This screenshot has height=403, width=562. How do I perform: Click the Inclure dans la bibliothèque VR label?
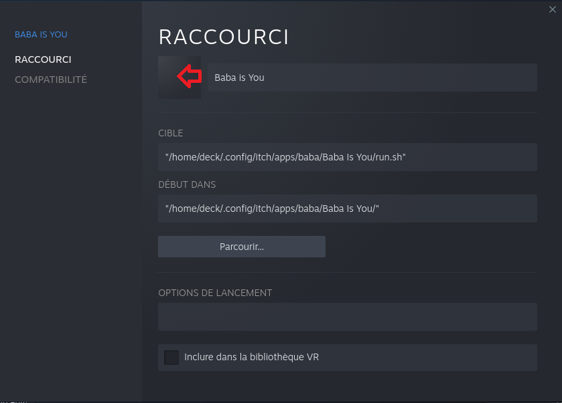point(251,358)
